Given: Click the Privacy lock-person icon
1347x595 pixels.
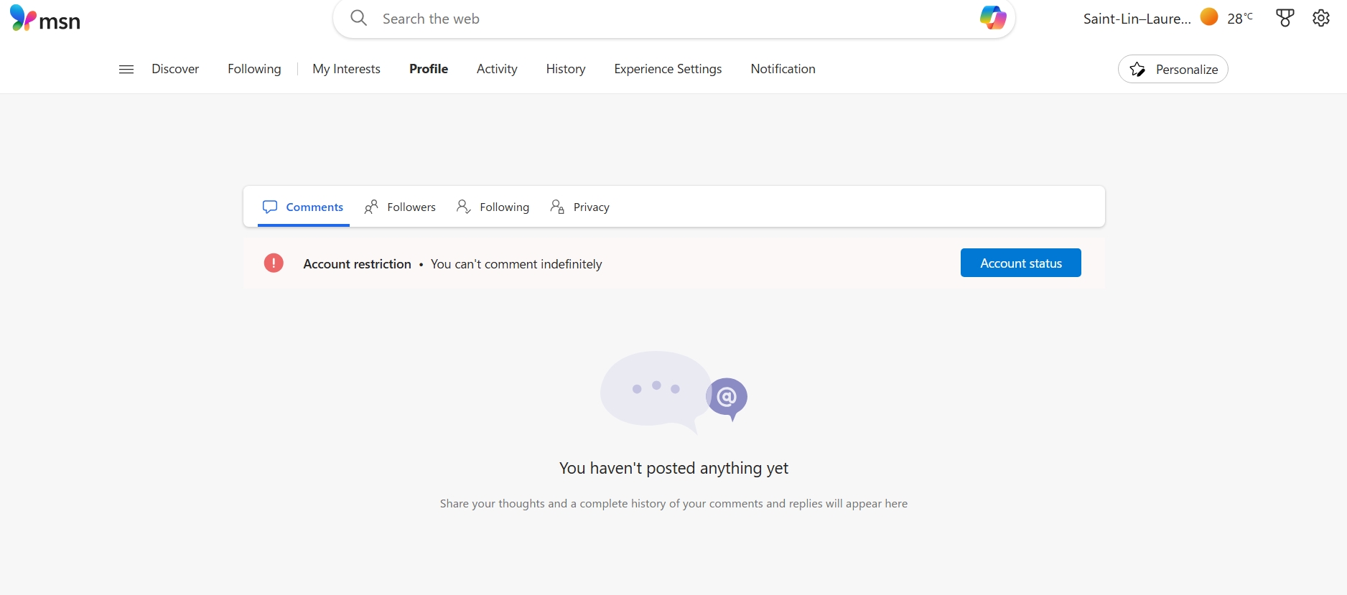Looking at the screenshot, I should pyautogui.click(x=557, y=207).
